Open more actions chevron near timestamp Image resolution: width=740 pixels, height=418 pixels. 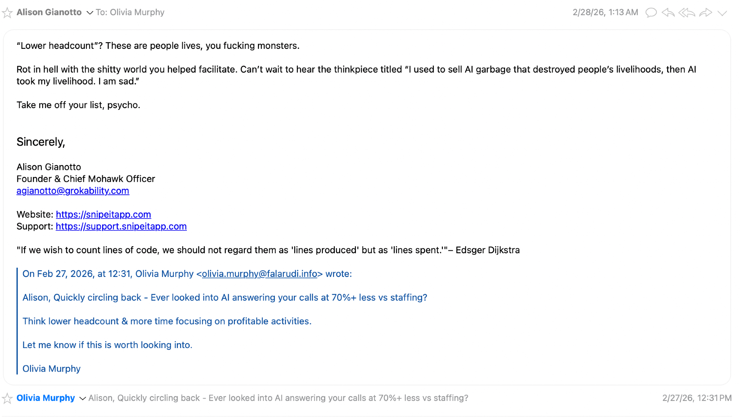point(722,13)
